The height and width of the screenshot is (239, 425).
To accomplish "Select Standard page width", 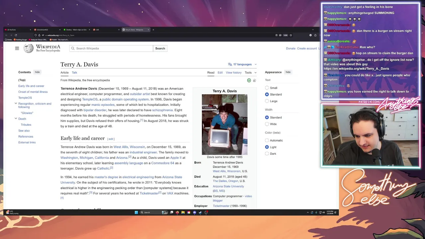I will (x=267, y=118).
